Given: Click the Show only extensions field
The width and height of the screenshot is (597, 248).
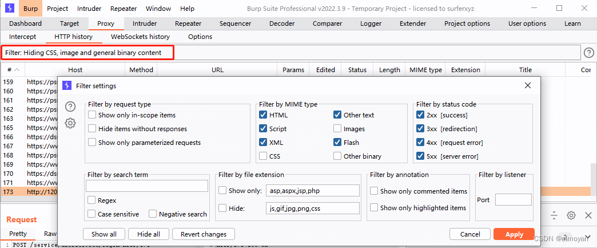Looking at the screenshot, I should [313, 191].
